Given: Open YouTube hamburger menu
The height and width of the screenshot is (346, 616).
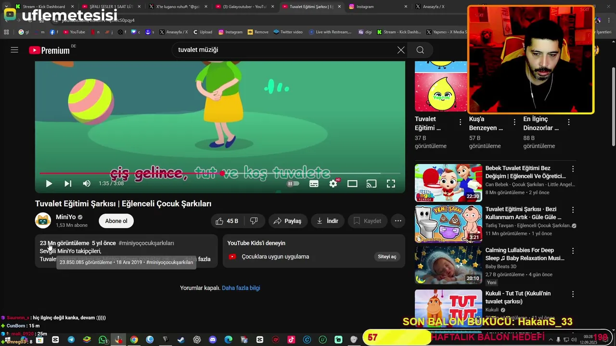Looking at the screenshot, I should coord(14,50).
